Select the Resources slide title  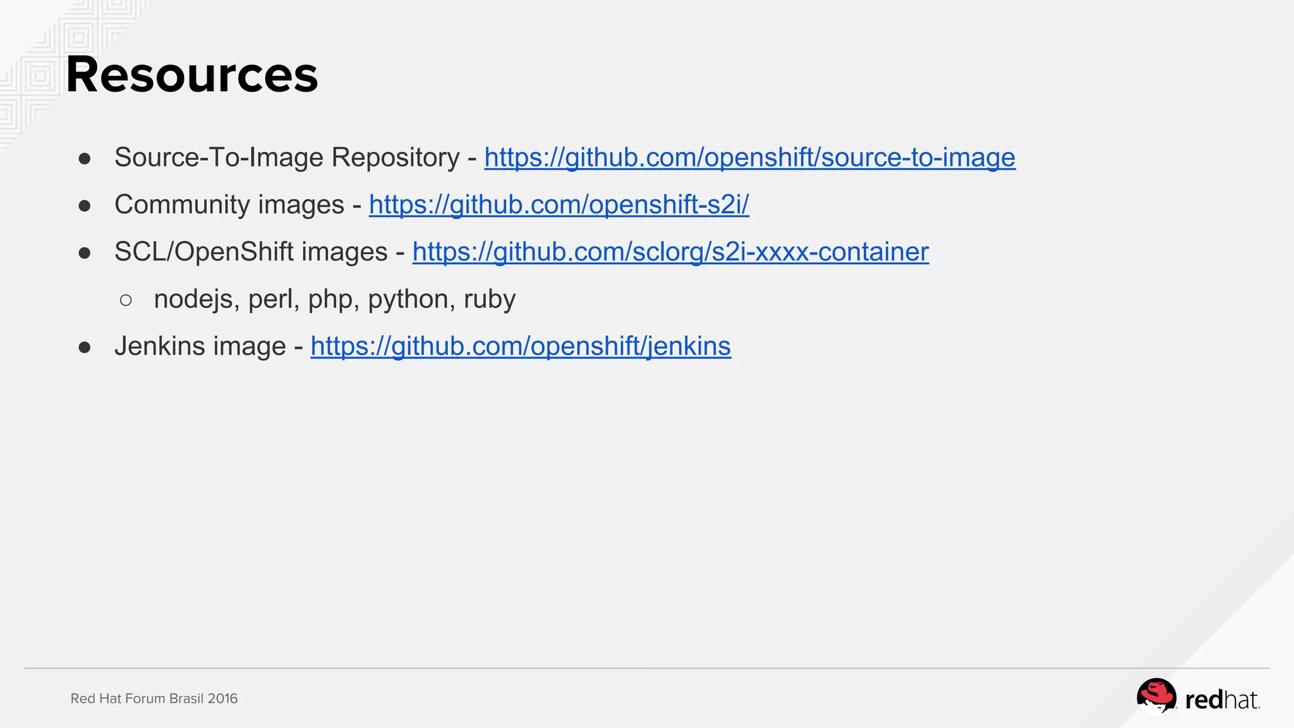(192, 75)
